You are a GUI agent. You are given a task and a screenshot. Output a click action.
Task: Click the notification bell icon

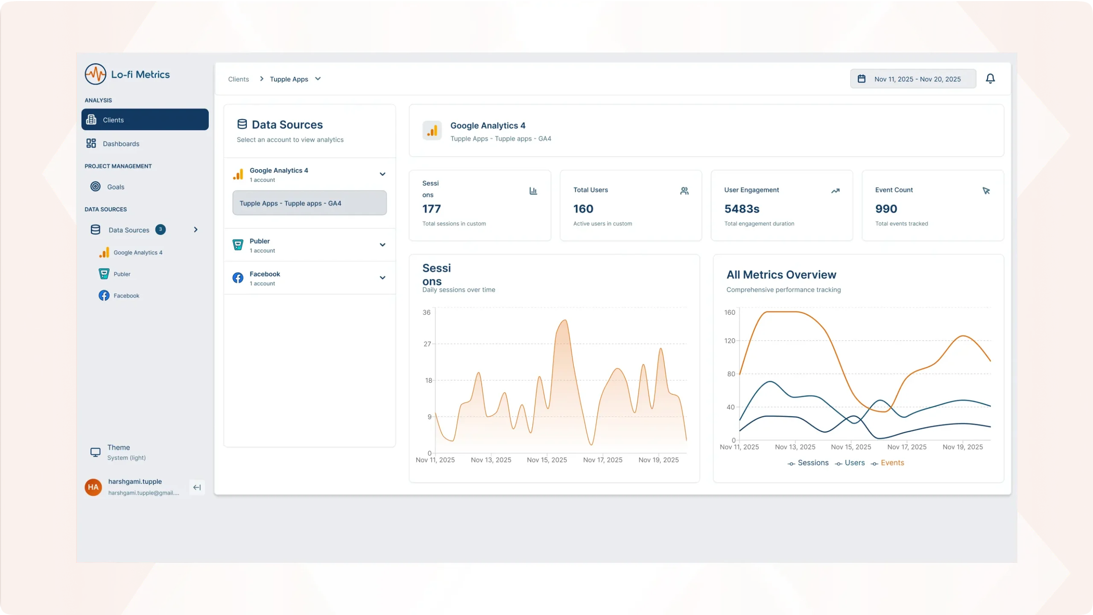990,79
